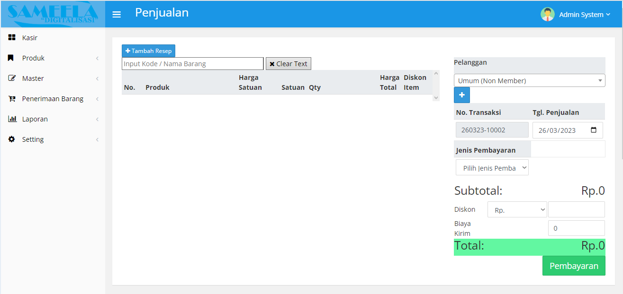The width and height of the screenshot is (623, 294).
Task: Click the Setting gear icon
Action: (12, 139)
